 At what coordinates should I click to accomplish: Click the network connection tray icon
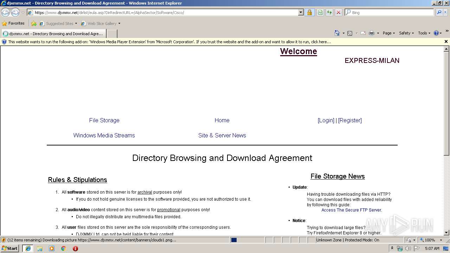(x=400, y=248)
